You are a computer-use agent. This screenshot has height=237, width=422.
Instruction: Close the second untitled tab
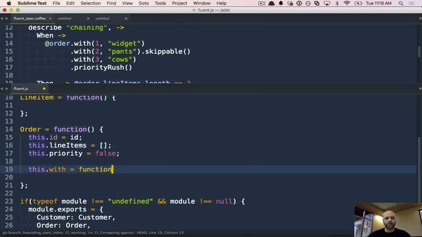coord(126,18)
